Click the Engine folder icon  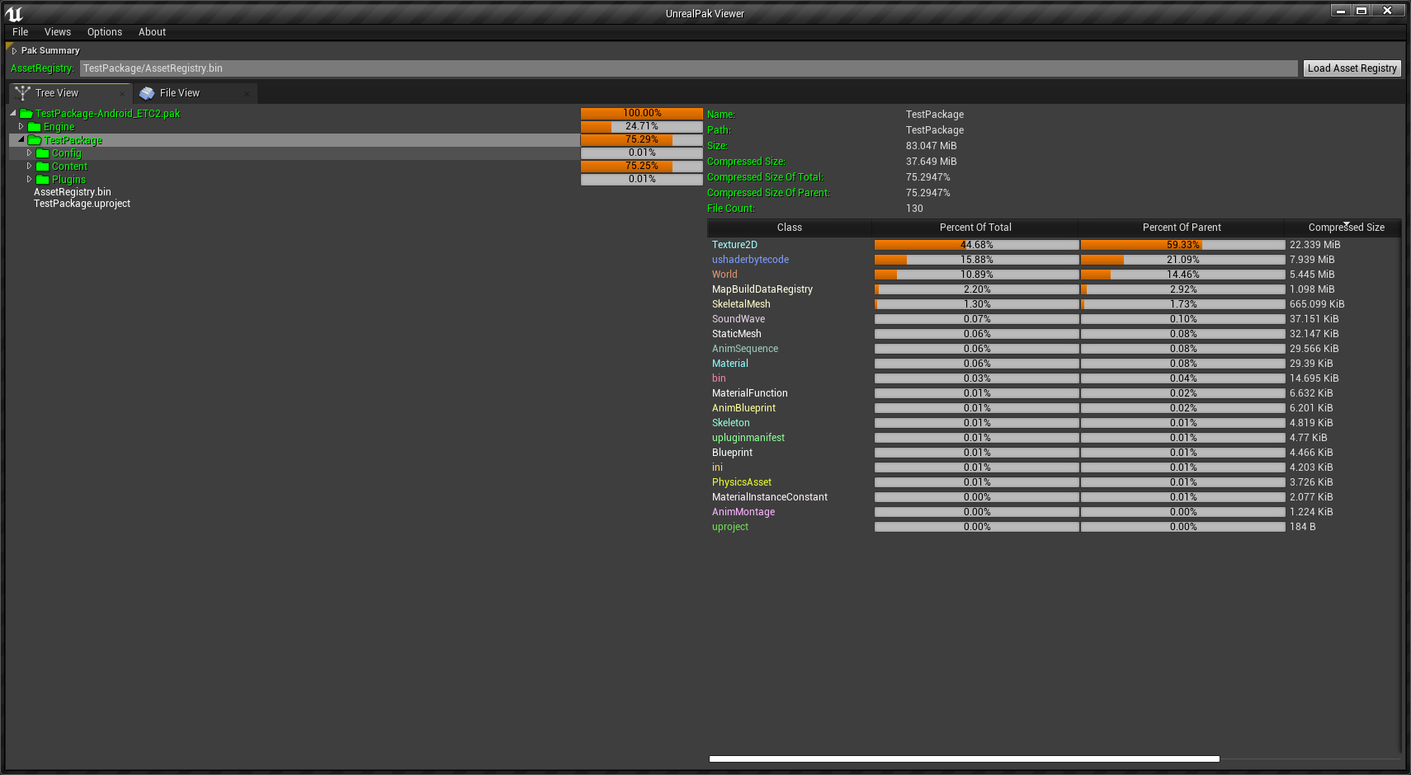35,127
